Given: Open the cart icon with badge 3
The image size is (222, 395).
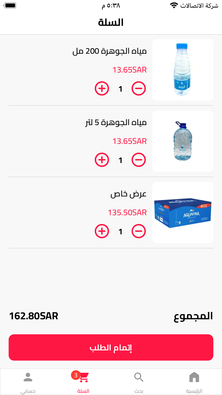Looking at the screenshot, I should (x=83, y=377).
